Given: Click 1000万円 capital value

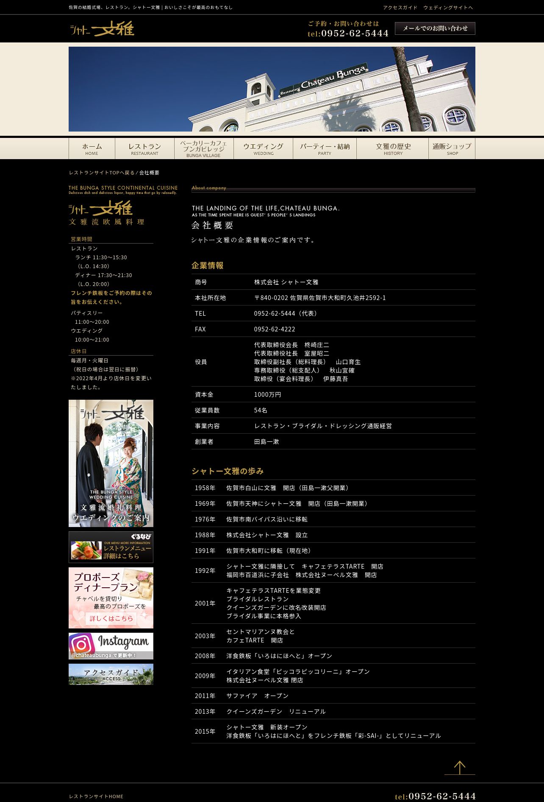Looking at the screenshot, I should (267, 395).
